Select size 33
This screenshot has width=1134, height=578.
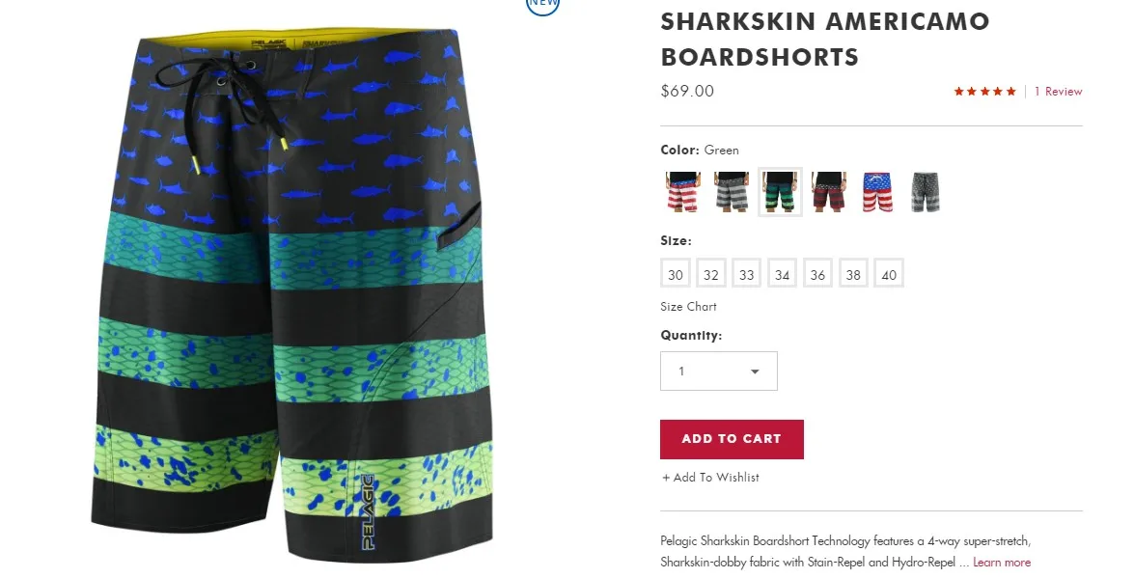[x=746, y=274]
